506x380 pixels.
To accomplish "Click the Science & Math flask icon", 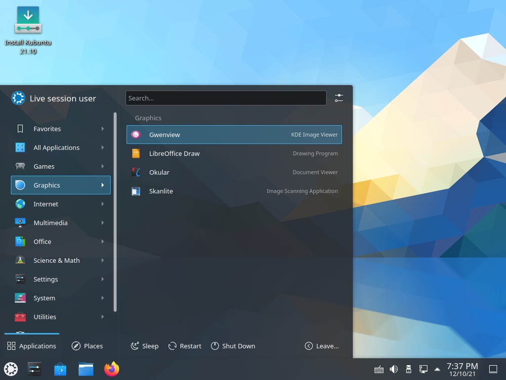I will (x=20, y=260).
